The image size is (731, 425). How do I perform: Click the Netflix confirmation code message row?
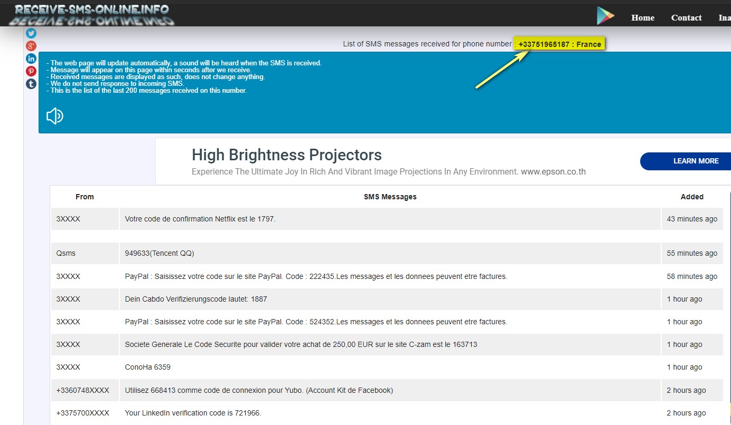200,219
